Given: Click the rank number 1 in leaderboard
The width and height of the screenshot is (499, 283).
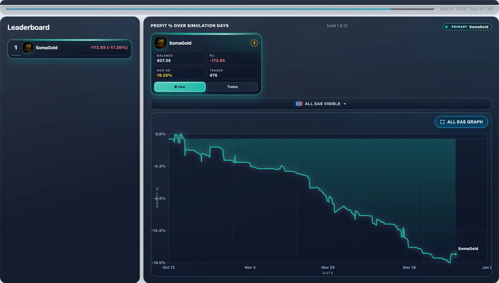Looking at the screenshot, I should coord(15,48).
